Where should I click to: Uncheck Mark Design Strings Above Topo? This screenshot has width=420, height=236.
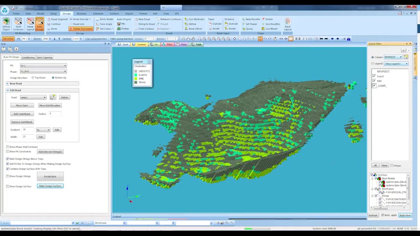(x=8, y=159)
